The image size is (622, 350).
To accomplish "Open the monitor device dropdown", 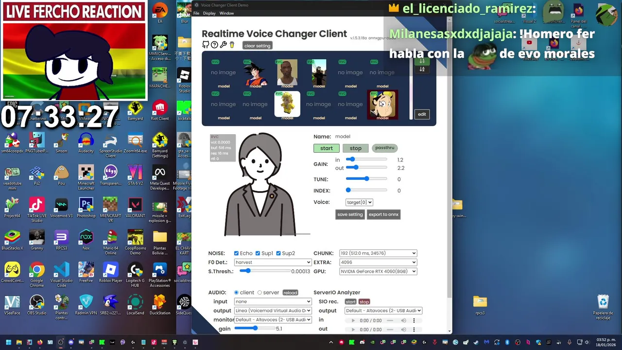I will [x=273, y=319].
